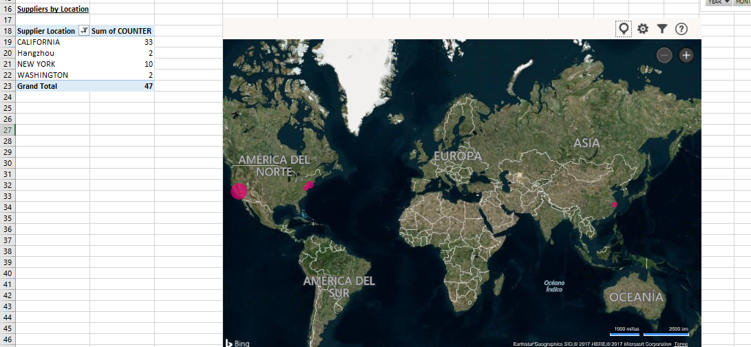Select the Hangzhou cell
Image resolution: width=751 pixels, height=347 pixels.
[53, 53]
